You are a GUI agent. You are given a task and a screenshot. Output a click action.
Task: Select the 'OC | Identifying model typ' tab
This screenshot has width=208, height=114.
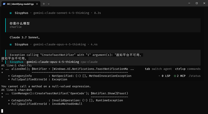click(x=20, y=4)
